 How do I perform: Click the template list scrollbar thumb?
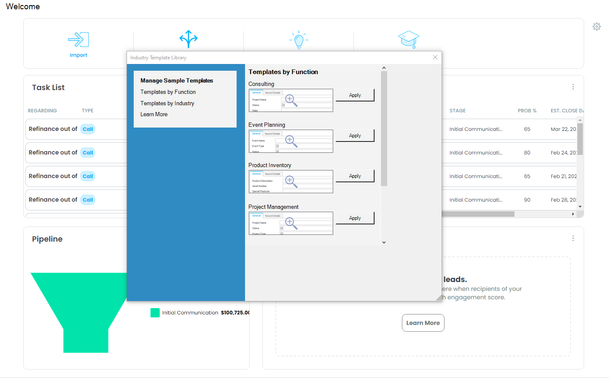click(384, 128)
